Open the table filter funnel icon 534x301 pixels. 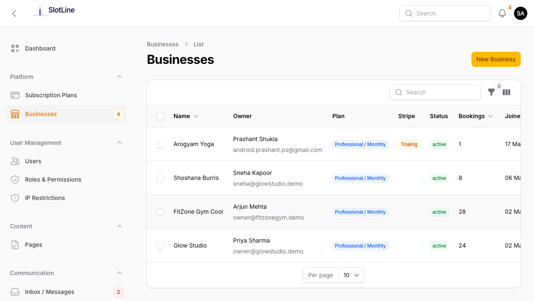point(491,92)
